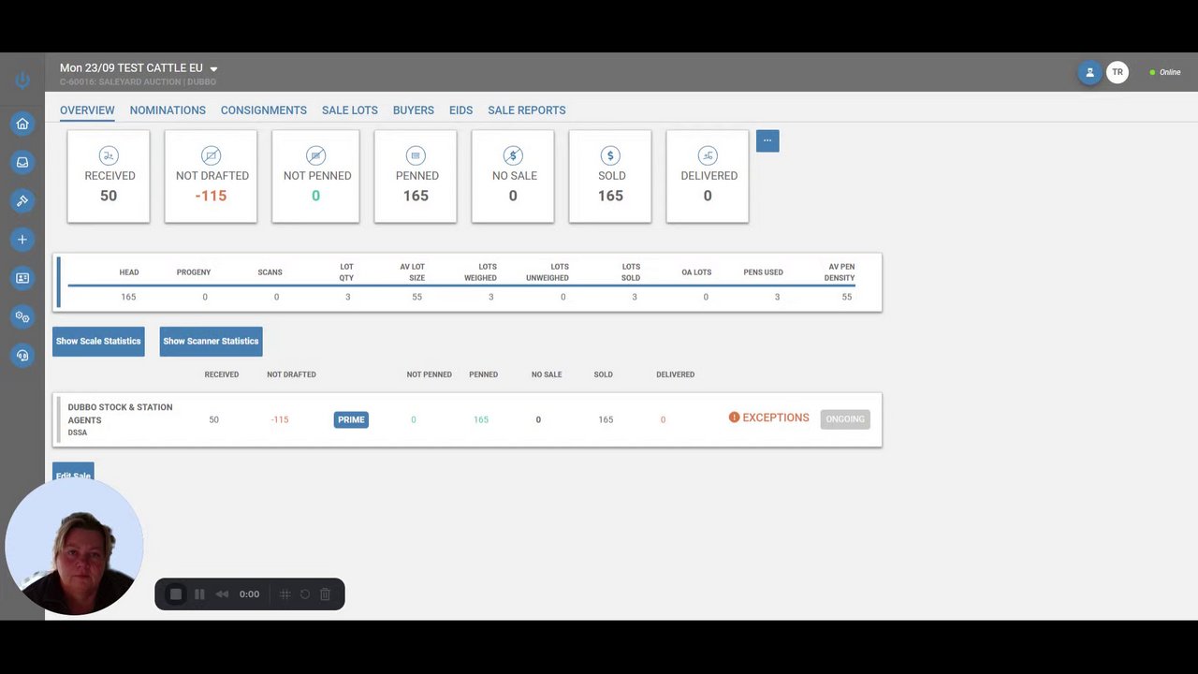1198x674 pixels.
Task: Click the NOT DRAFTED card value -115
Action: tap(211, 196)
